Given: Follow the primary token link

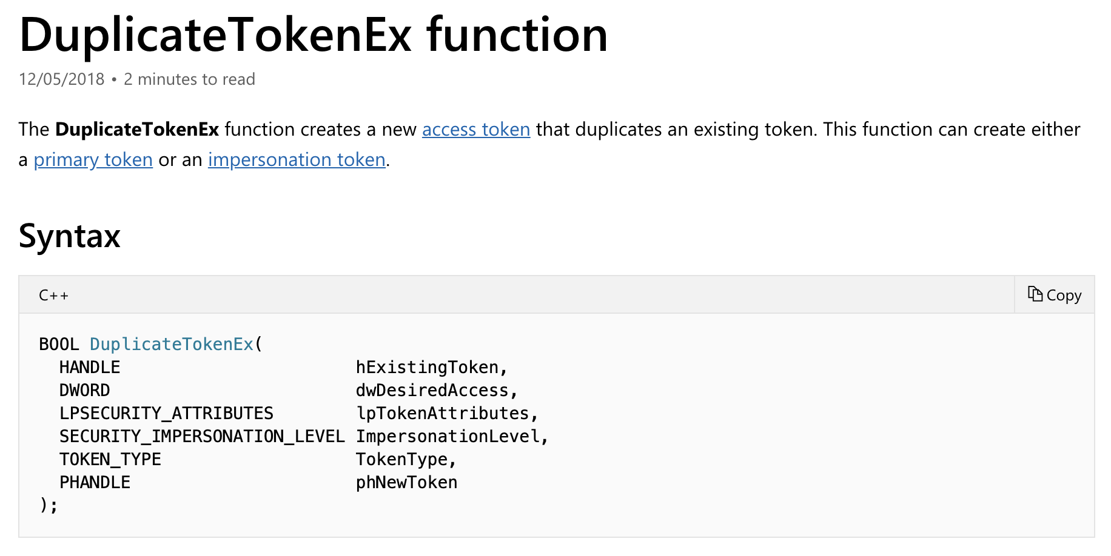Looking at the screenshot, I should (x=93, y=160).
